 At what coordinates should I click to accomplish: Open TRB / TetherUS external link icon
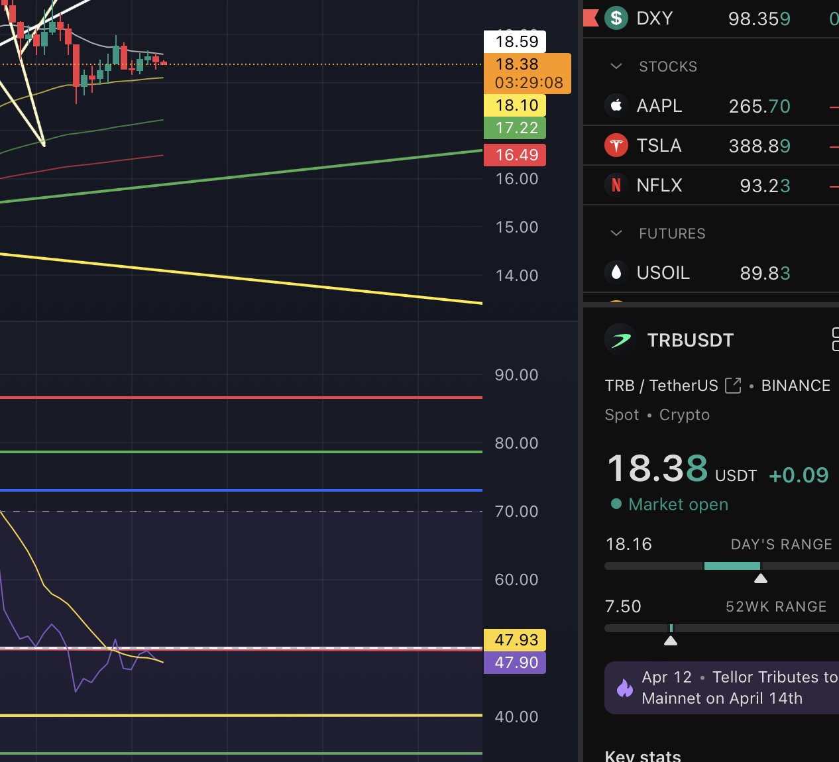coord(733,385)
